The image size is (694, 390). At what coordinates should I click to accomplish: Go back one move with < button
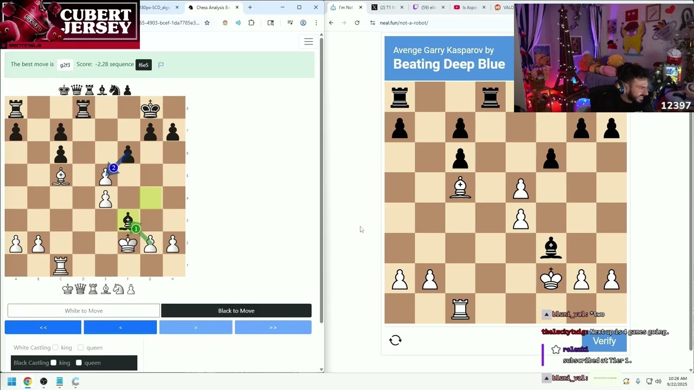point(120,327)
